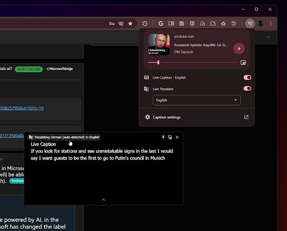Click the Putin video thumbnail
The height and width of the screenshot is (231, 287).
tap(159, 44)
